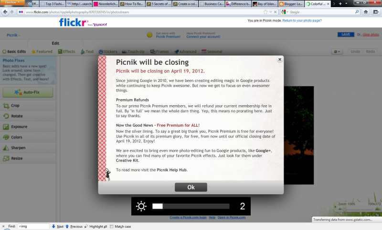The height and width of the screenshot is (230, 382).
Task: Click the brightness sun icon
Action: [141, 206]
